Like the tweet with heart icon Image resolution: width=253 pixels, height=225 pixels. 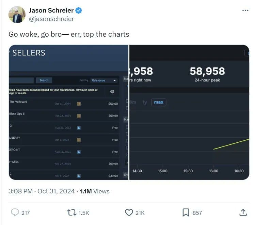tap(129, 212)
